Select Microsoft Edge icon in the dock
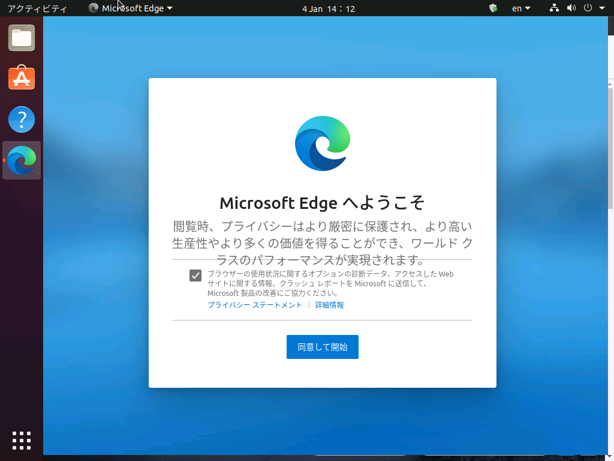Image resolution: width=614 pixels, height=461 pixels. (x=22, y=160)
